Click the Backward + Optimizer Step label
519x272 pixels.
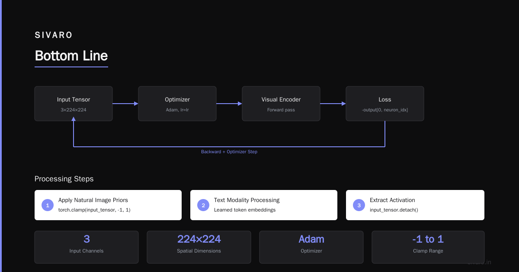tap(229, 152)
